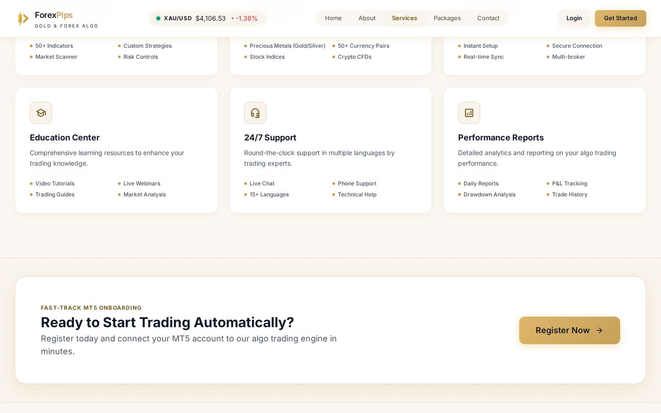Screen dimensions: 661x413
Task: Navigate to the Contact page
Action: (488, 18)
